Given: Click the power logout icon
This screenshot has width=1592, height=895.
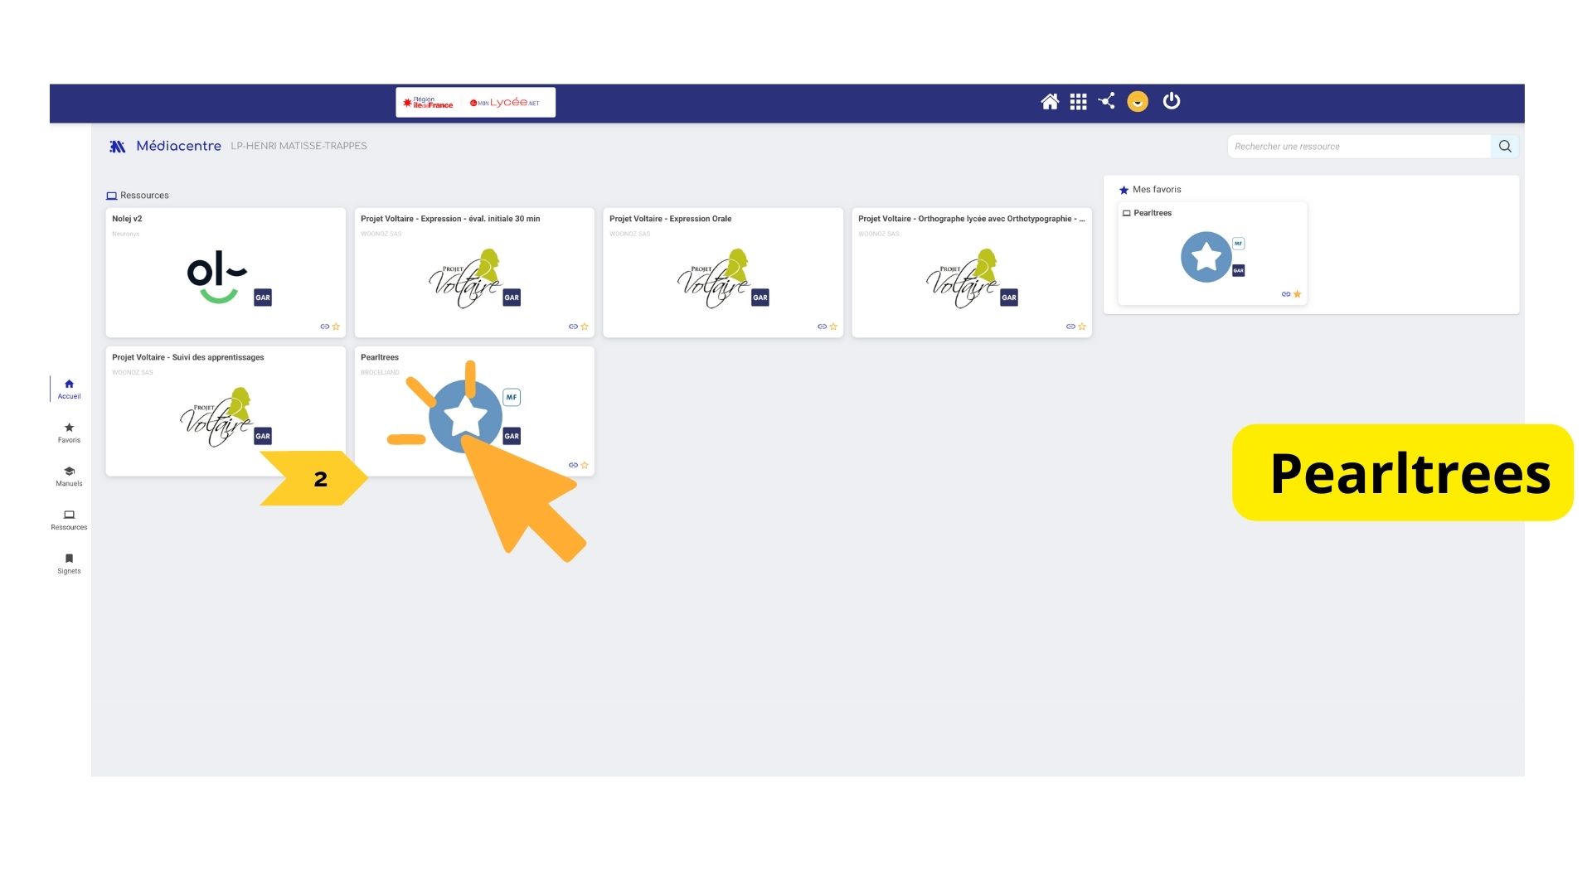Looking at the screenshot, I should [x=1171, y=101].
